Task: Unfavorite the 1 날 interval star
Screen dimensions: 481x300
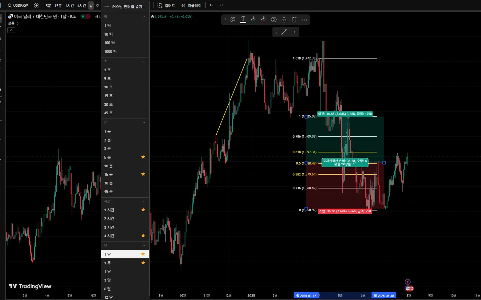Action: point(143,254)
